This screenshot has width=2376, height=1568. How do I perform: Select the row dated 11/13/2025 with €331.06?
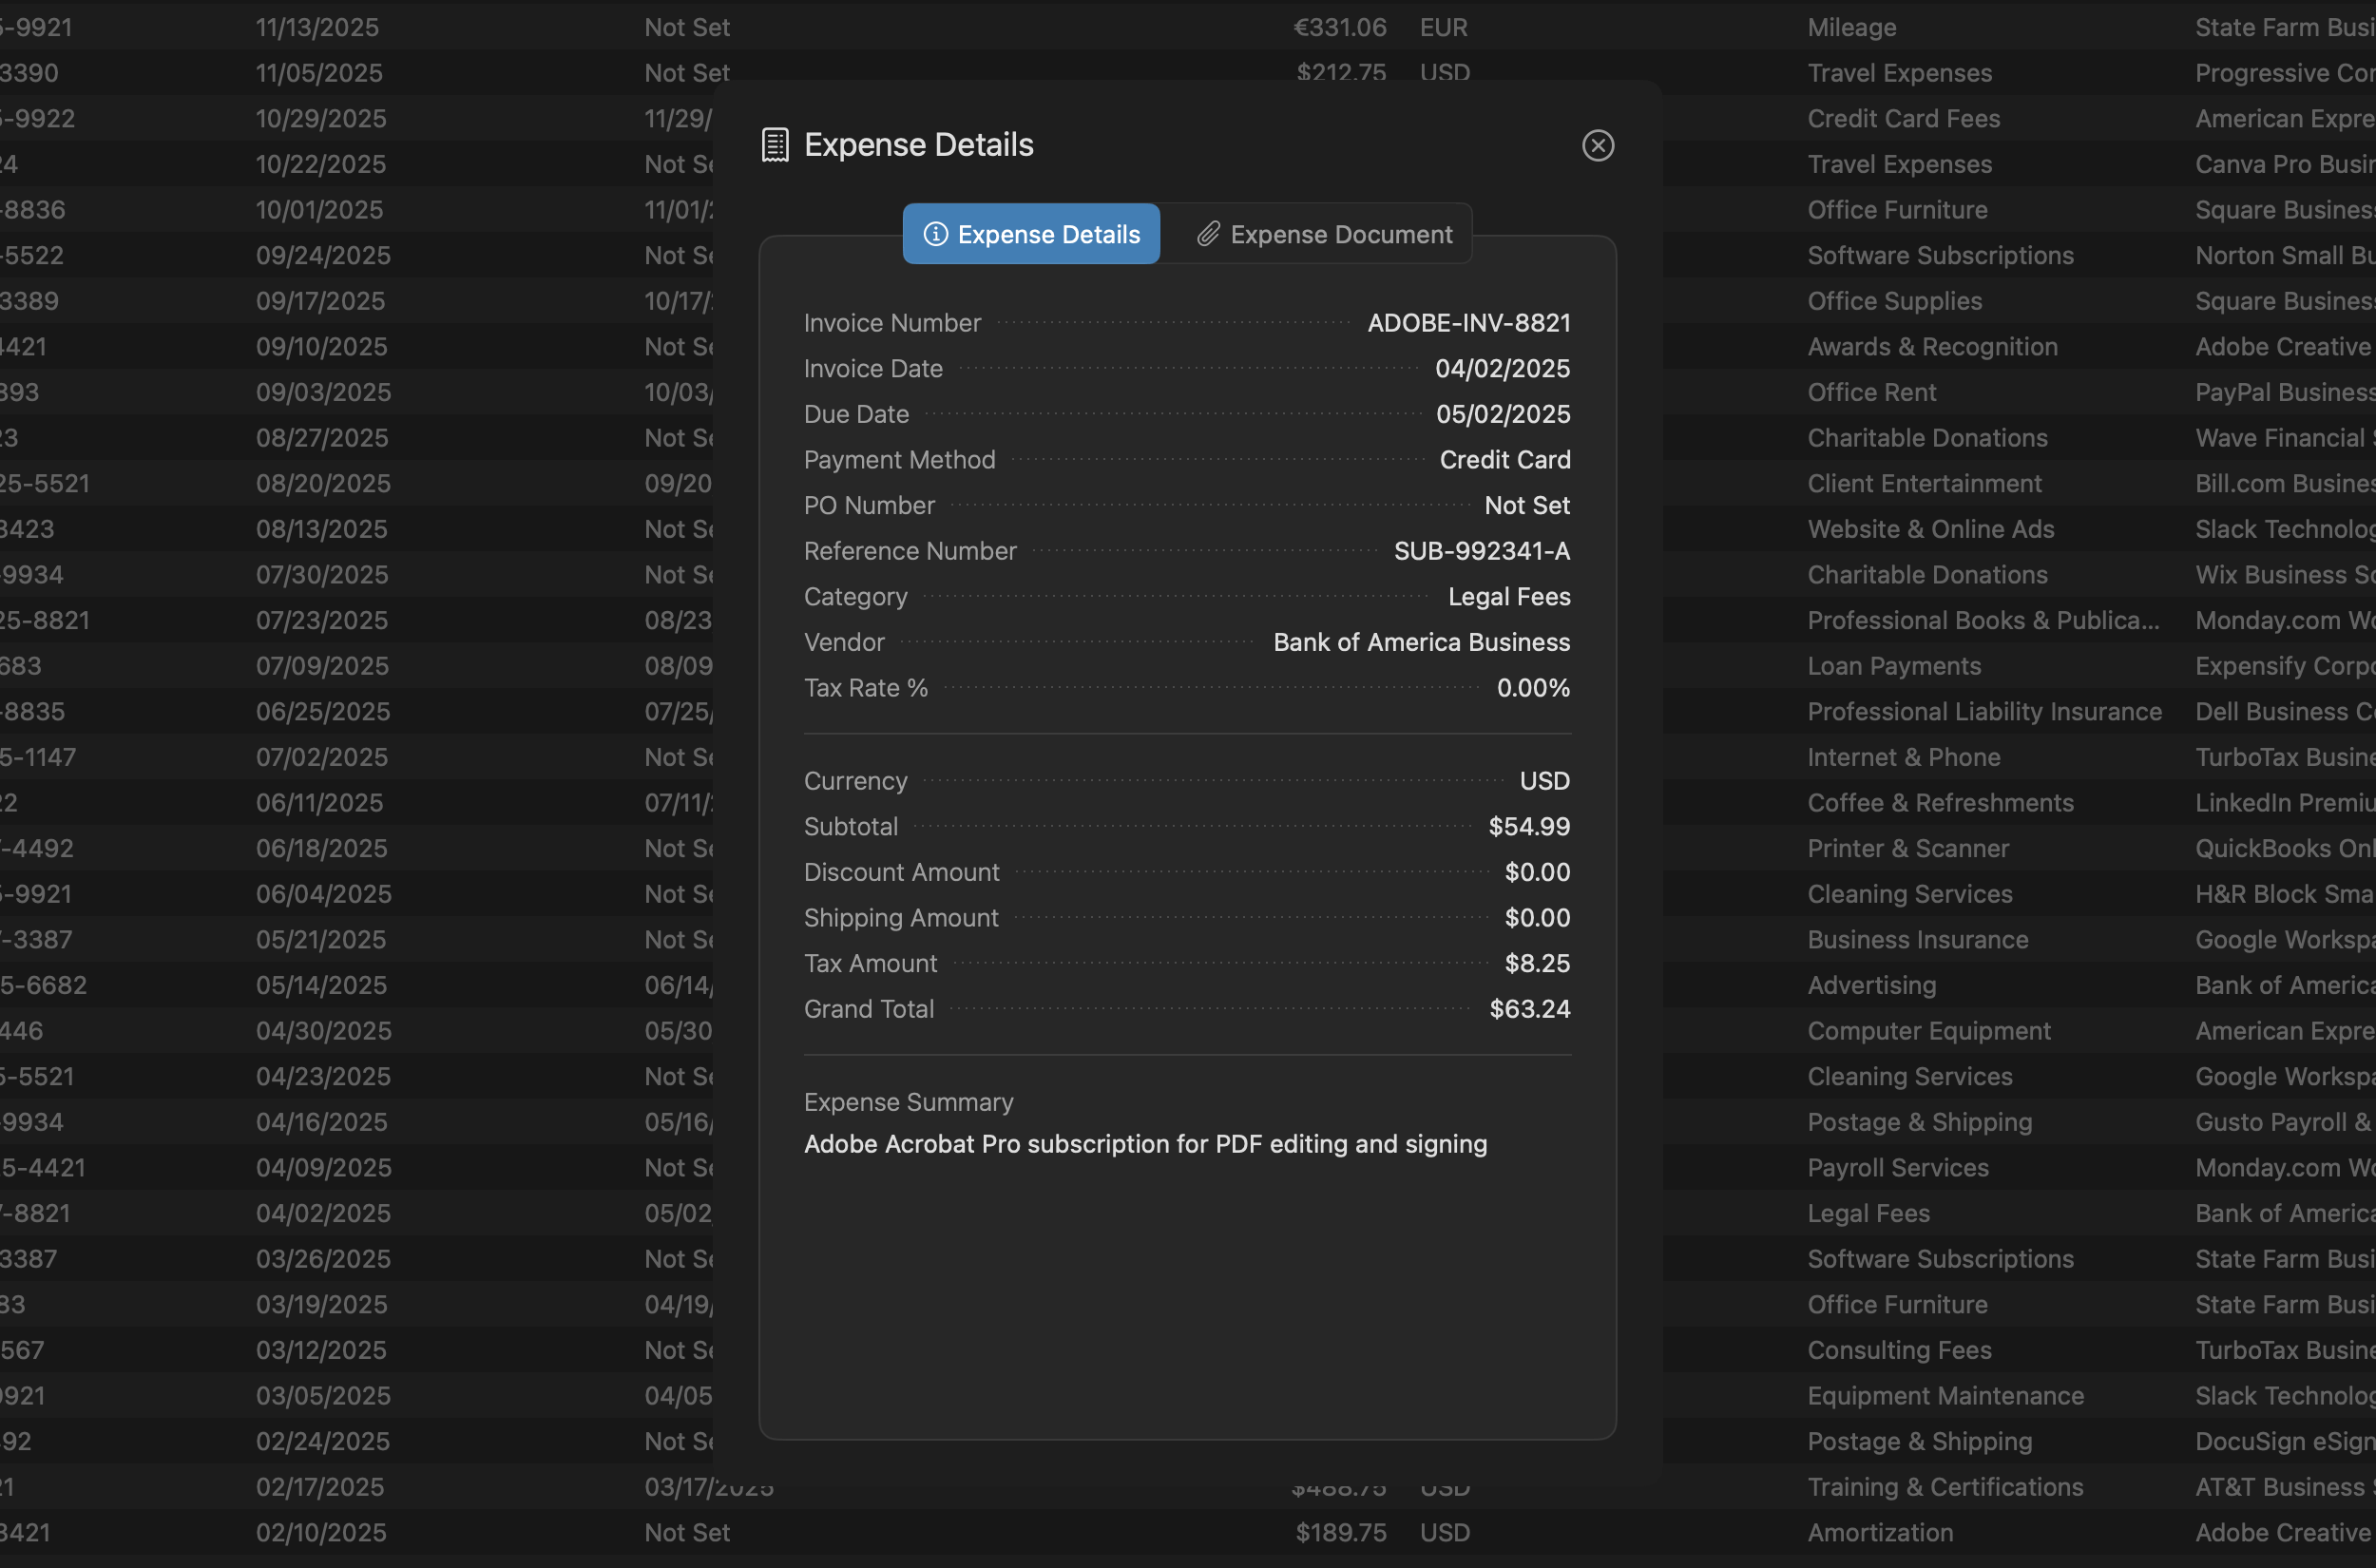pos(317,27)
